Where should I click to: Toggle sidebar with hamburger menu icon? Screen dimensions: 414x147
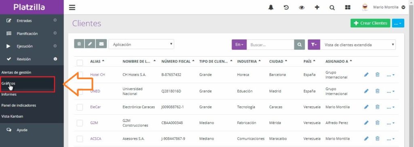pos(72,7)
